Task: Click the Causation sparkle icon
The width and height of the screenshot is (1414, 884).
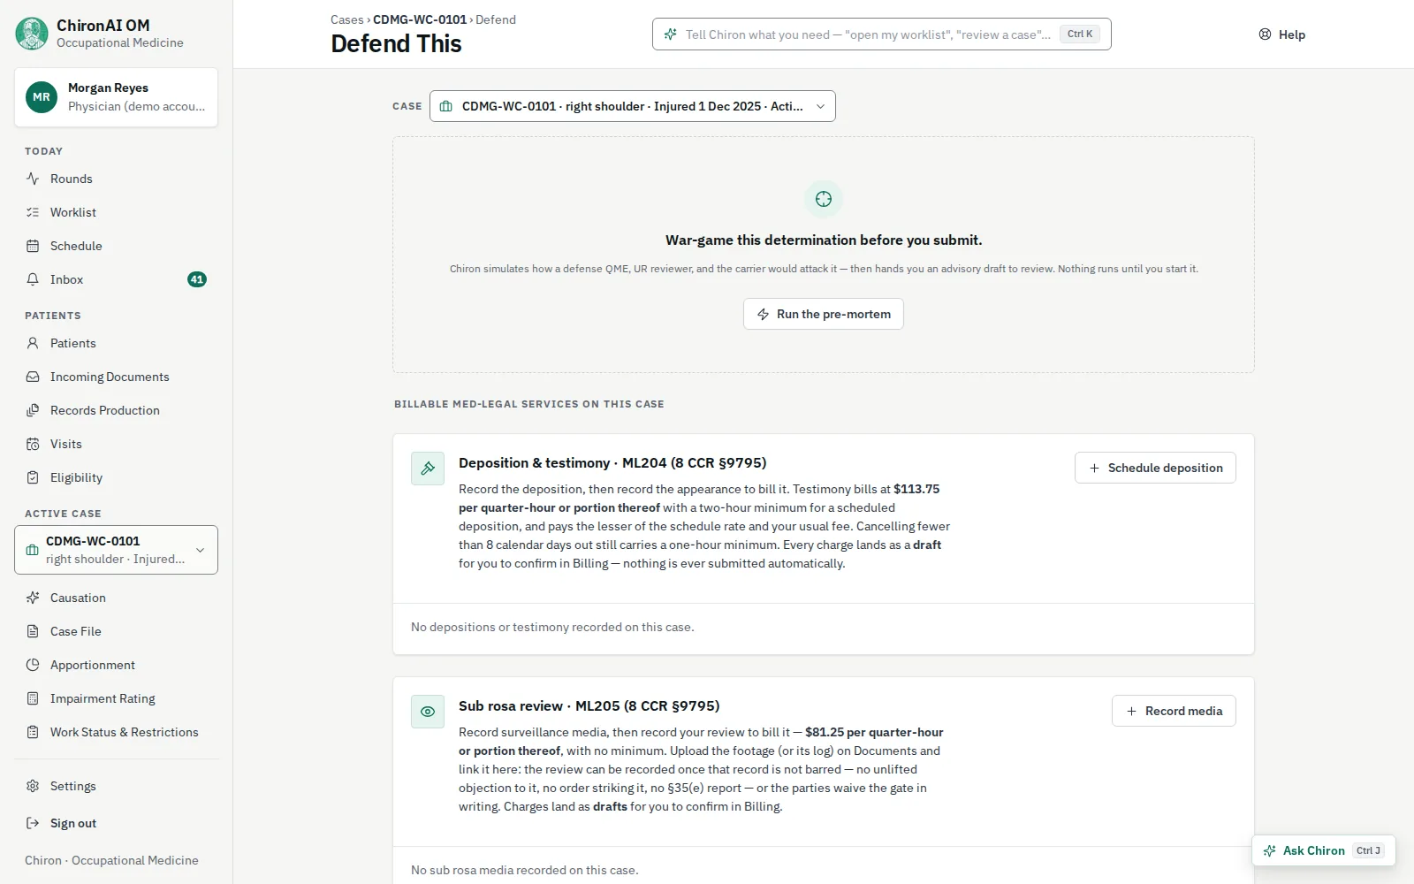Action: (x=33, y=598)
